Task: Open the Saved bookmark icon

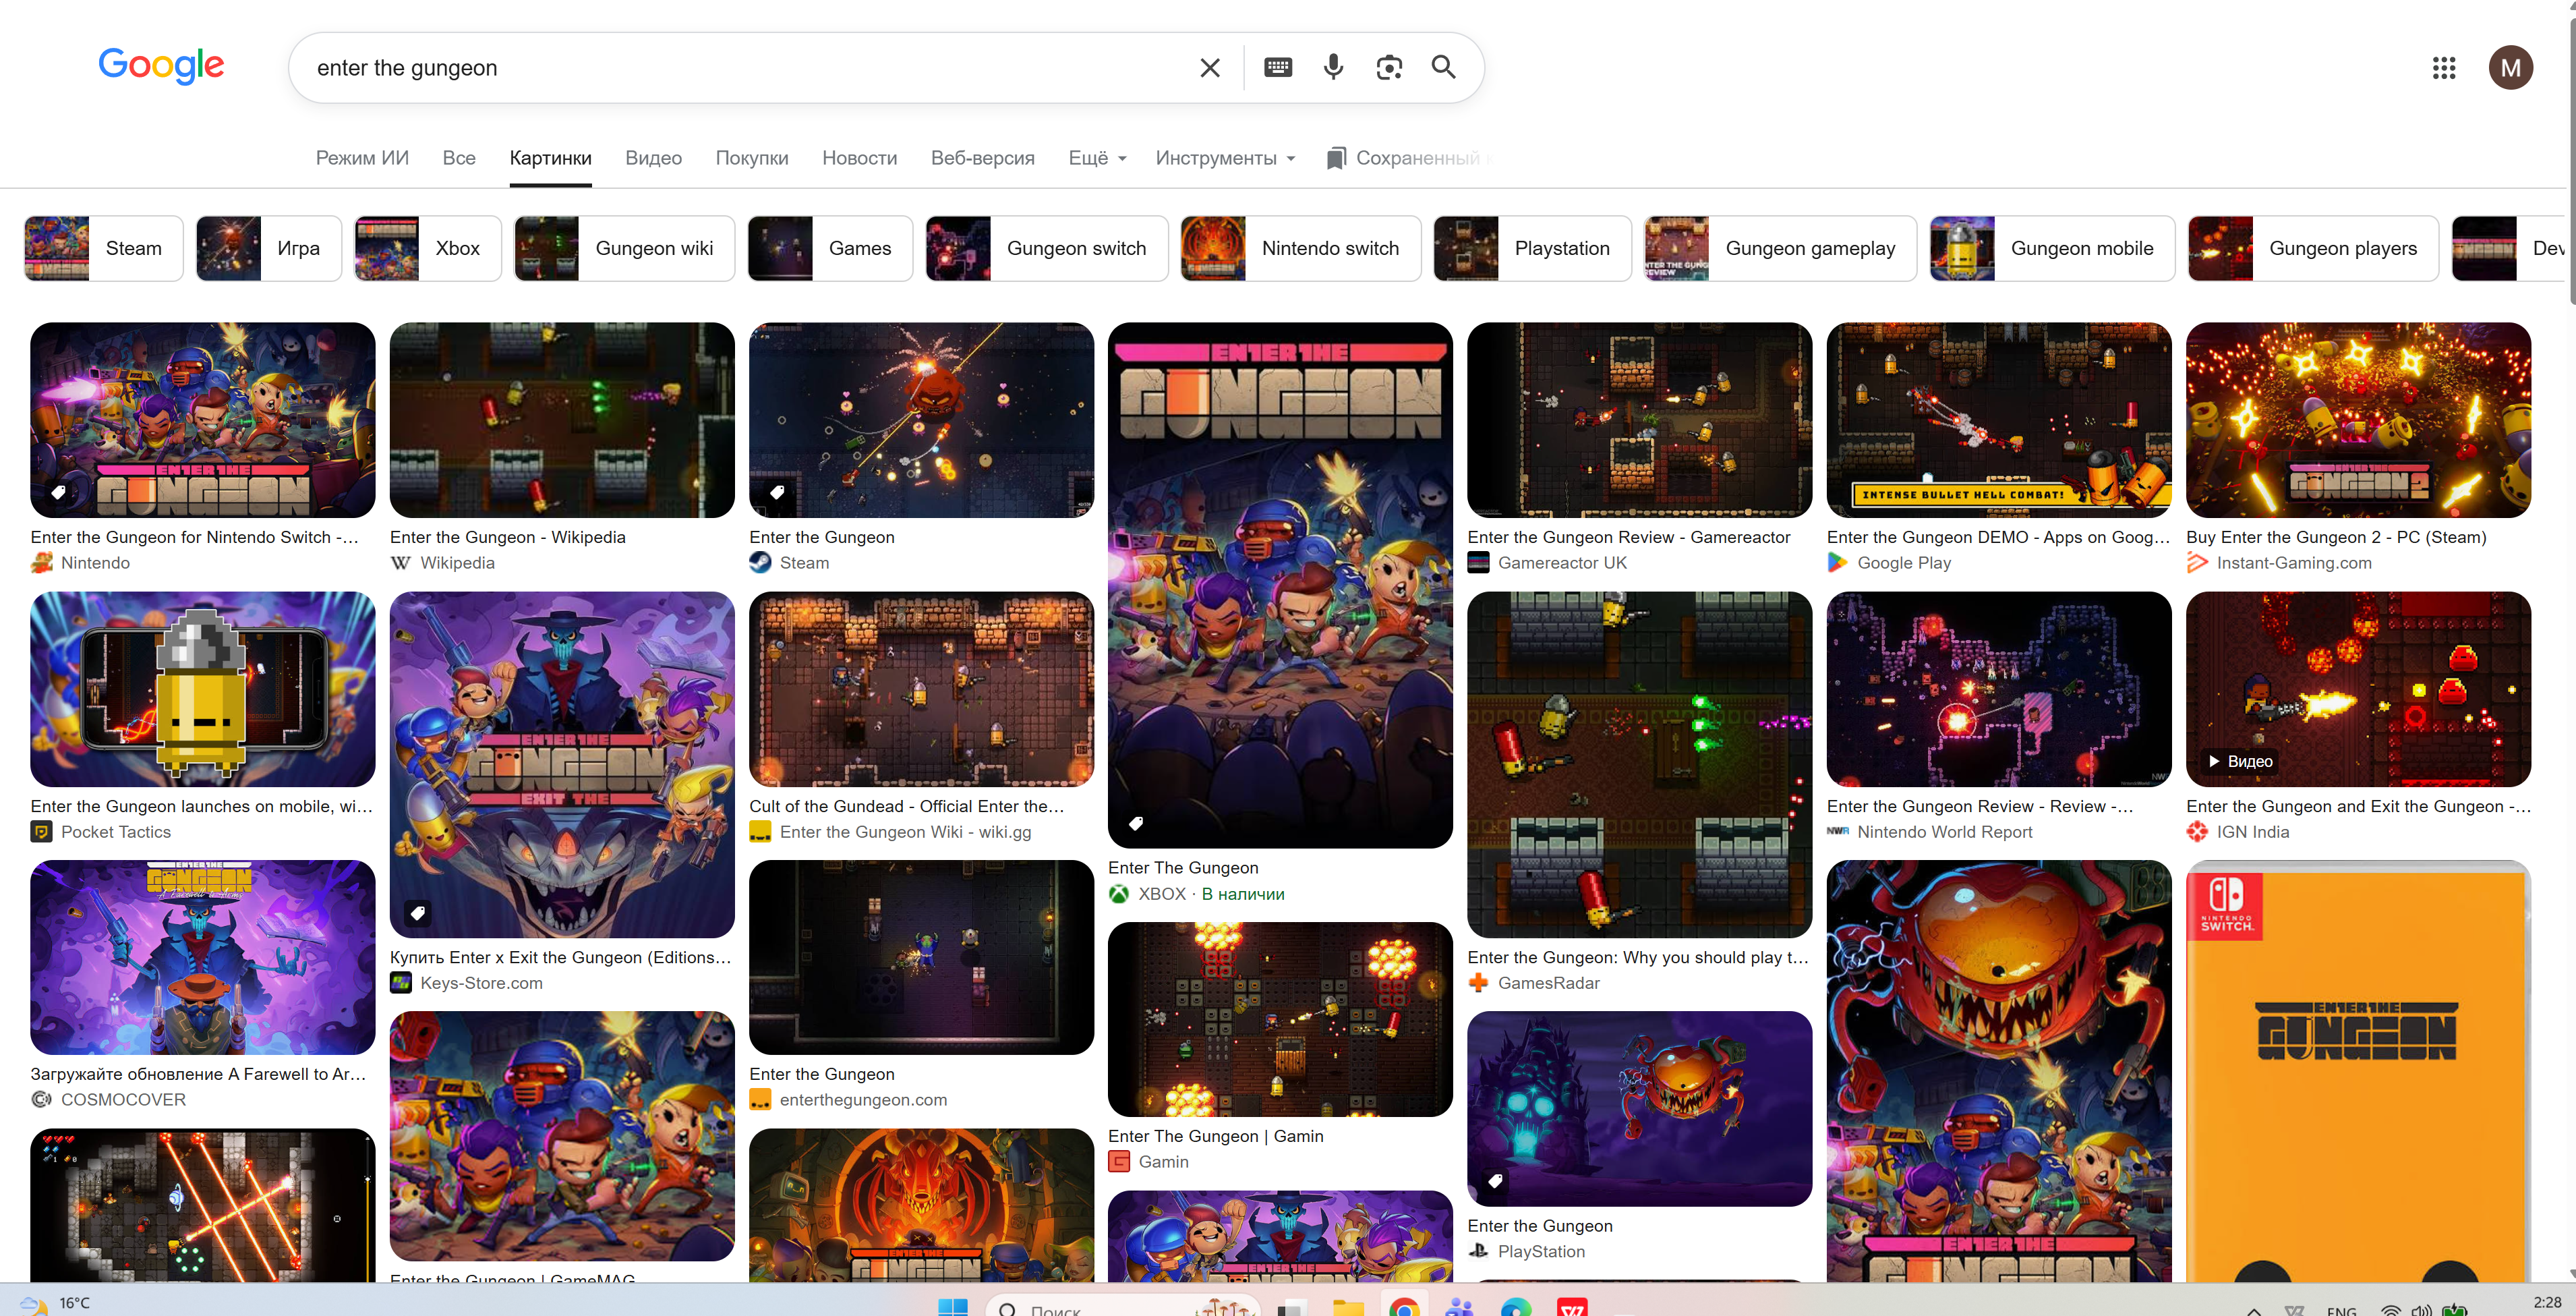Action: tap(1335, 158)
